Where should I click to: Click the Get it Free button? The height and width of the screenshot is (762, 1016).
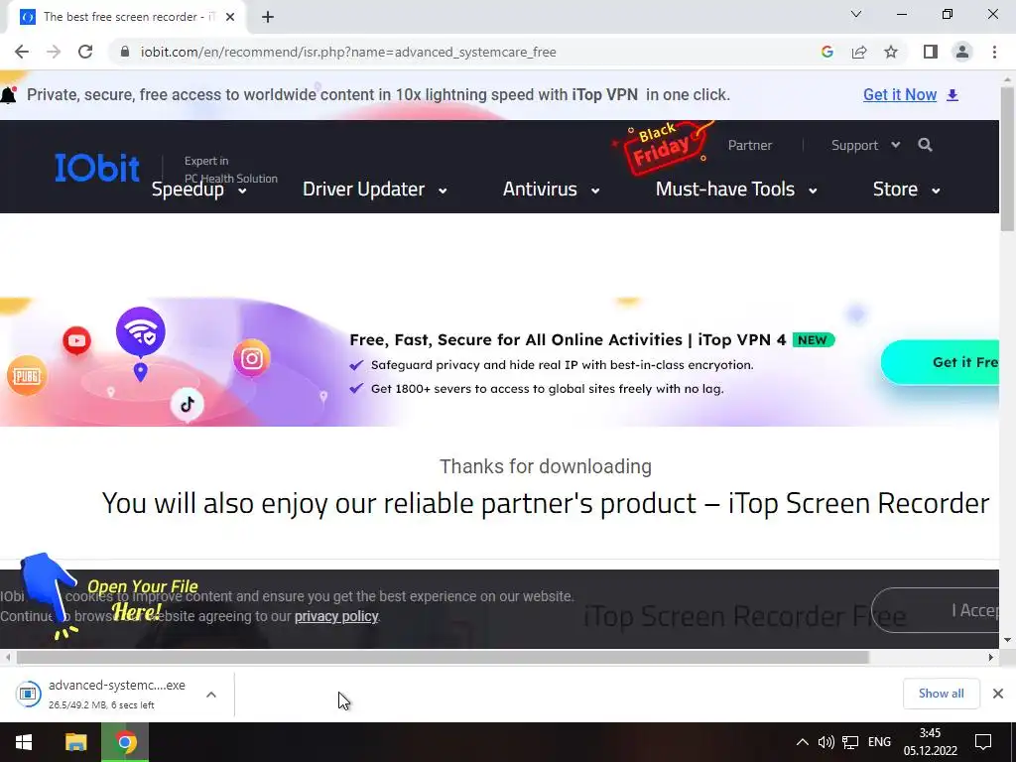(x=941, y=362)
